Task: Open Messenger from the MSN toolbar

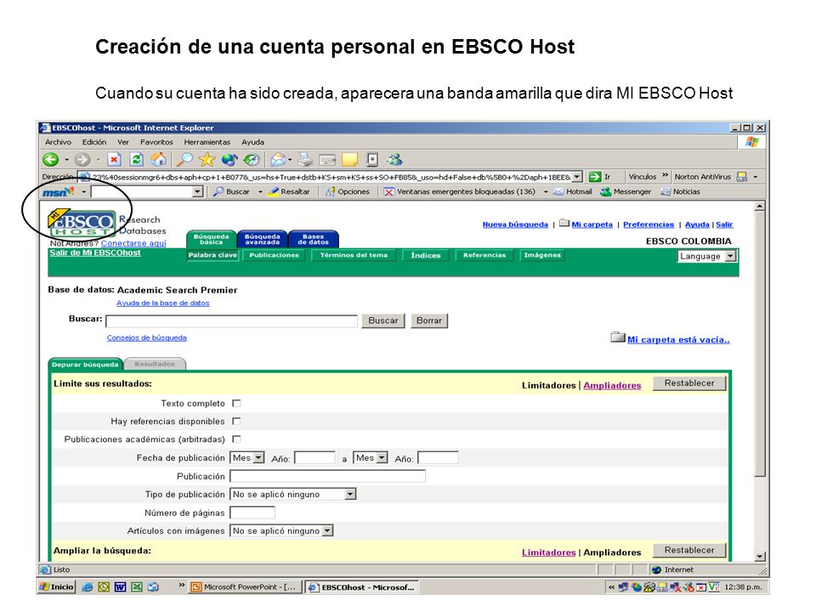Action: click(x=626, y=192)
